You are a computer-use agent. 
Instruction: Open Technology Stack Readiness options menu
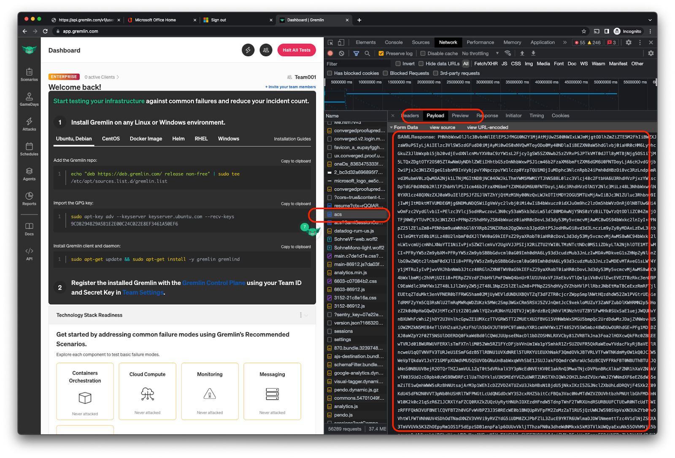click(x=301, y=315)
